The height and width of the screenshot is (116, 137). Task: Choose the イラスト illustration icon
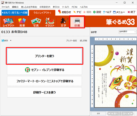pyautogui.click(x=50, y=22)
